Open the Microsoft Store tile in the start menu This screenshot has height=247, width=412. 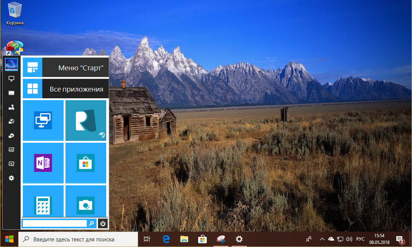86,163
